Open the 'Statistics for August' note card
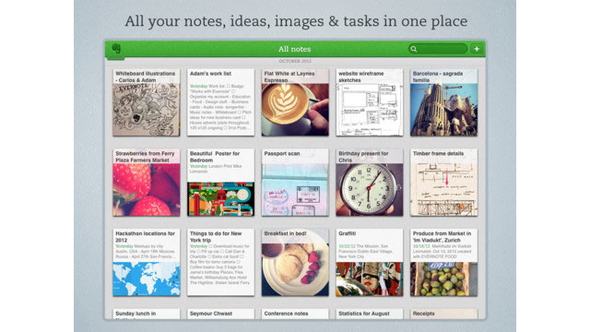The image size is (590, 332). point(370,314)
